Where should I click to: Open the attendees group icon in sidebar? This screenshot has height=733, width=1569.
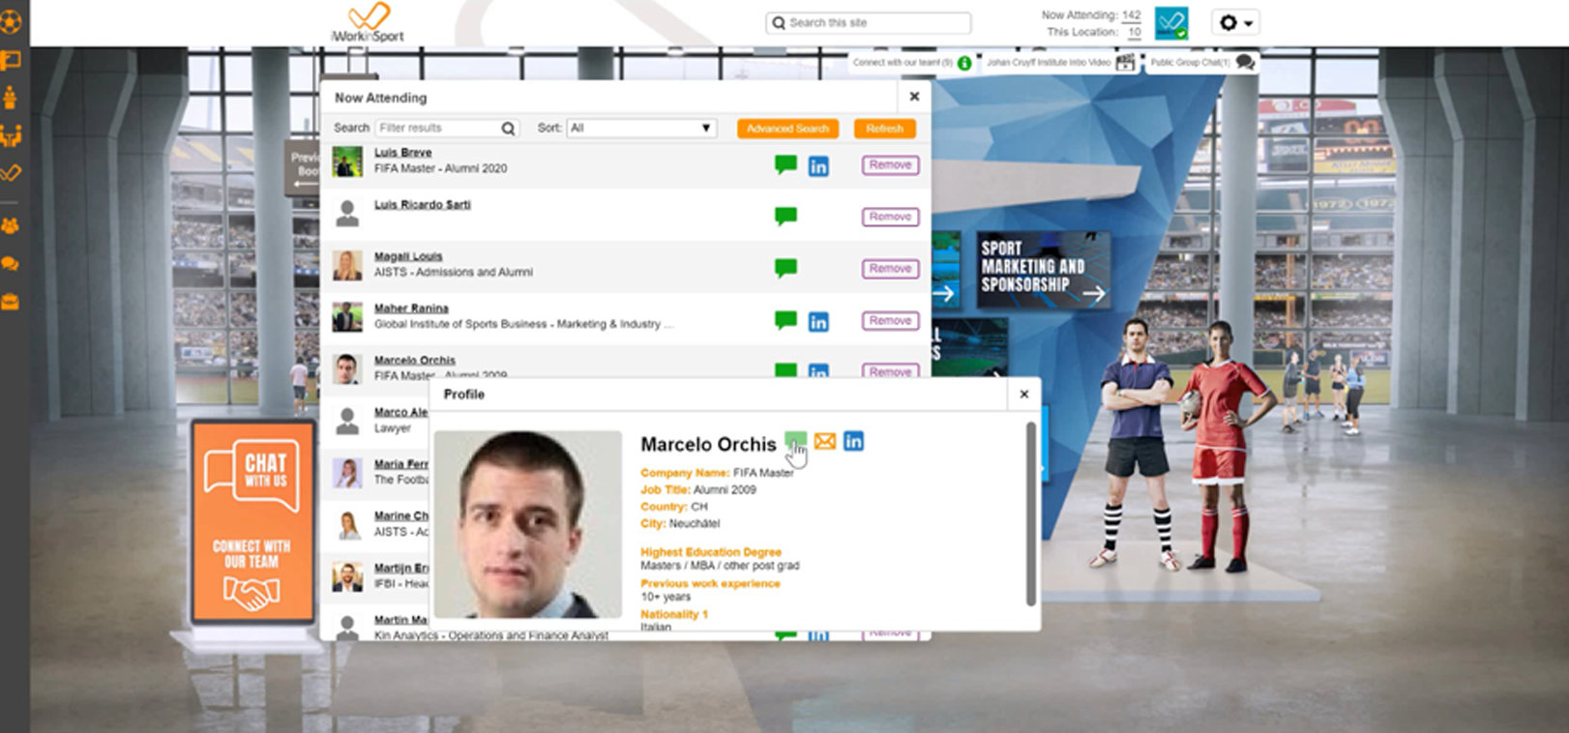11,226
